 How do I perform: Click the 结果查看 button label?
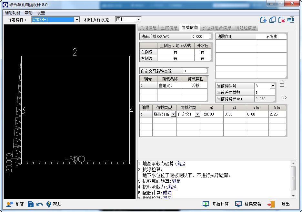pos(253,204)
